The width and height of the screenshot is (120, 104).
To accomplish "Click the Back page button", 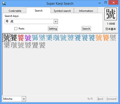I will point(100,99).
